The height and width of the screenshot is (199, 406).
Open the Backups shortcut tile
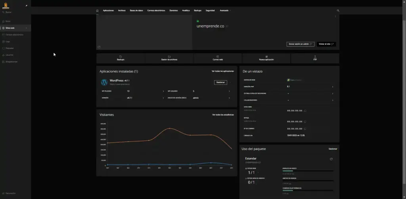[121, 58]
